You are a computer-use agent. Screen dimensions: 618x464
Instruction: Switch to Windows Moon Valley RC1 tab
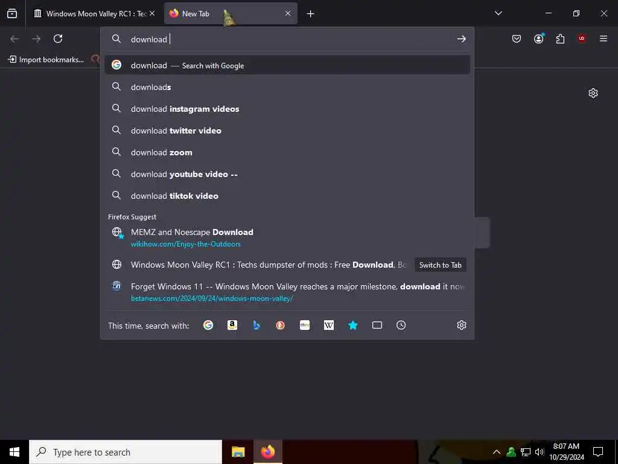pyautogui.click(x=90, y=13)
